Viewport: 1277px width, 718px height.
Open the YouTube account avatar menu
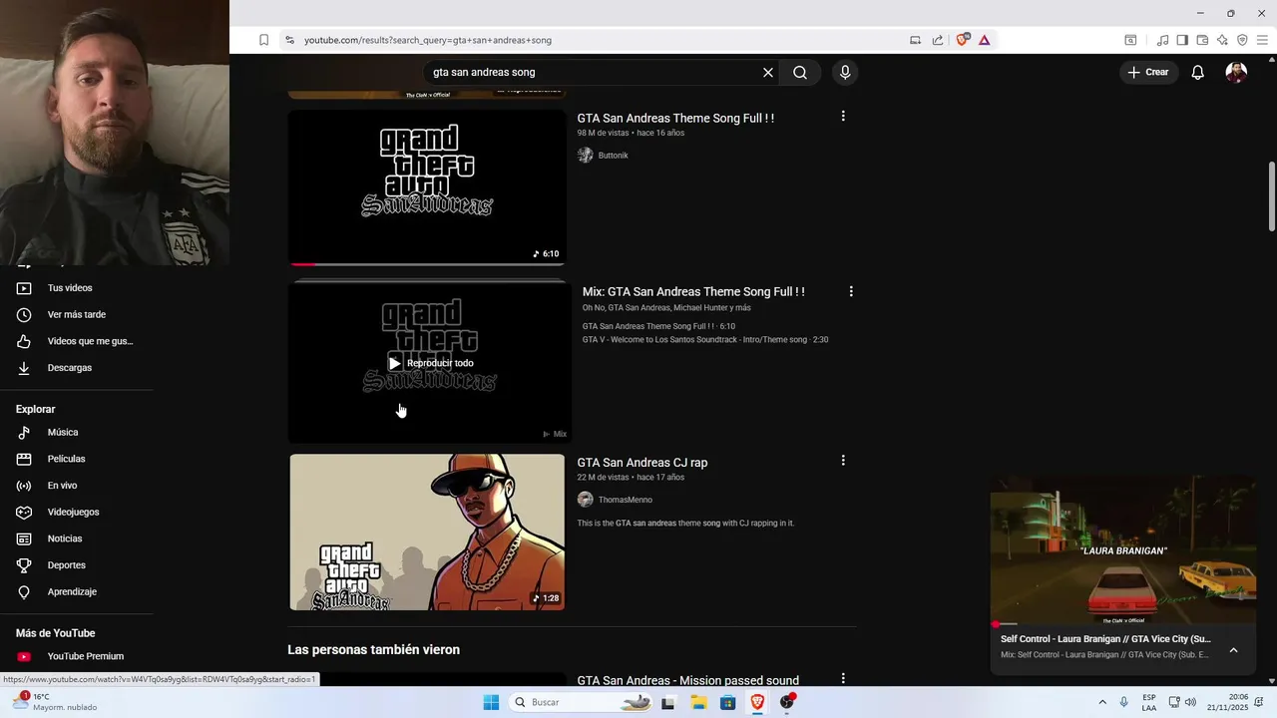pos(1236,72)
